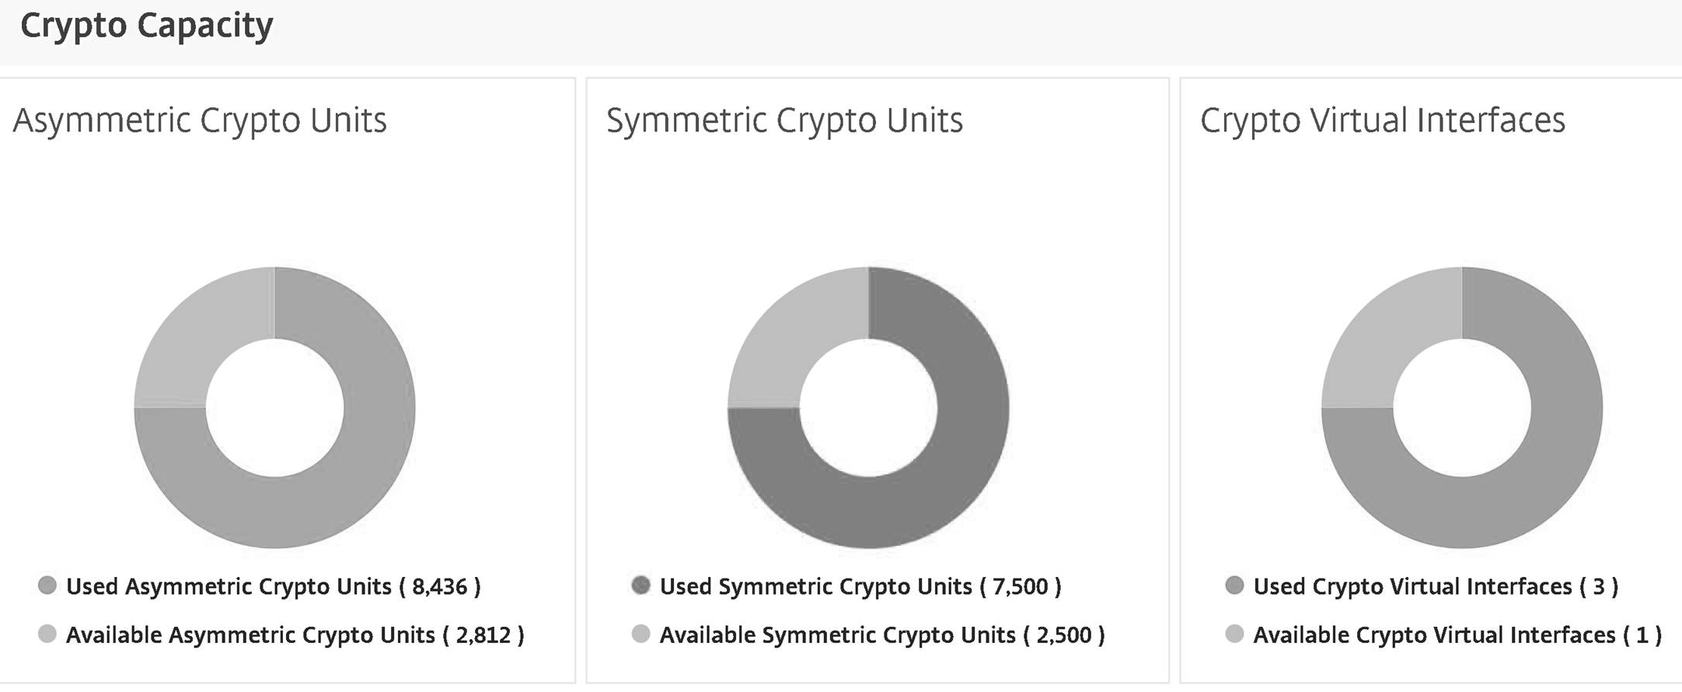Select the available slice of the Asymmetric donut chart
The width and height of the screenshot is (1682, 692).
click(x=202, y=336)
